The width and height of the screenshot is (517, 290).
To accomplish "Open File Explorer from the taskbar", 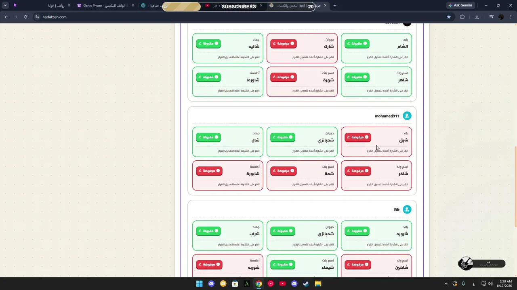I will click(x=318, y=284).
